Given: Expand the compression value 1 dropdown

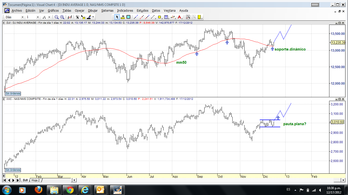Looking at the screenshot, I should click(x=38, y=17).
